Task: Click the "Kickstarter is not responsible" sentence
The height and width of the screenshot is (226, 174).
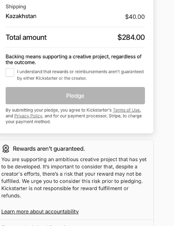Action: (65, 188)
